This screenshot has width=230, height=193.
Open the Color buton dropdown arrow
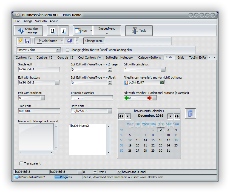[x=62, y=41]
